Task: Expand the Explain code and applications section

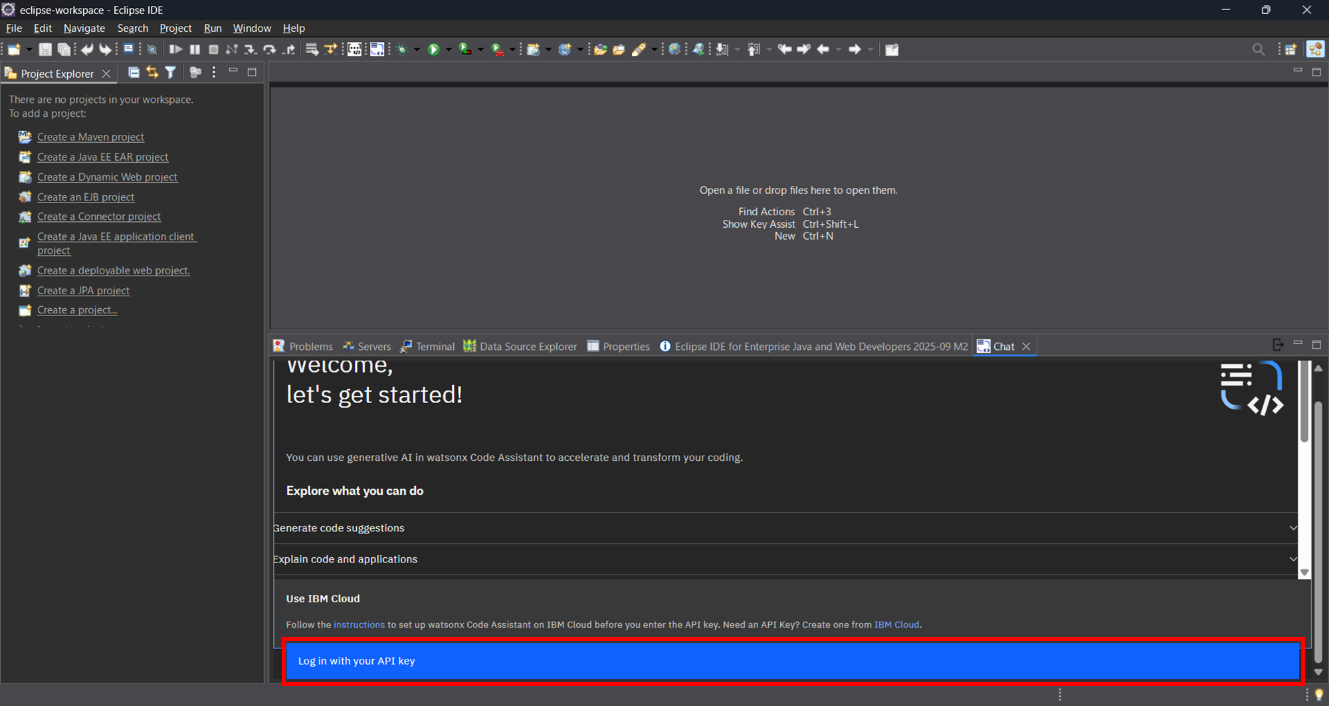Action: click(1293, 559)
